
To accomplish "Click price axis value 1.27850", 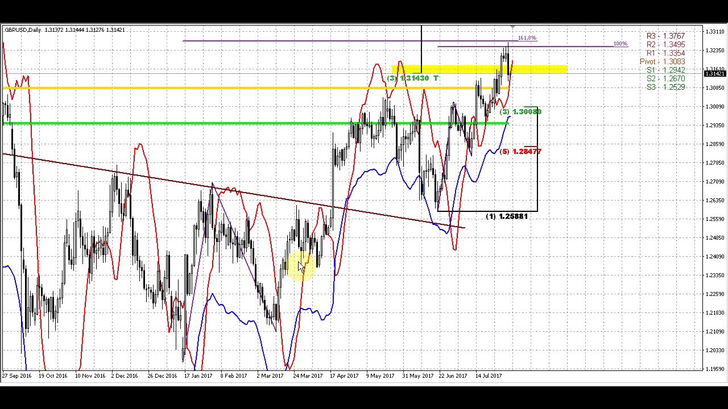I will [x=715, y=163].
